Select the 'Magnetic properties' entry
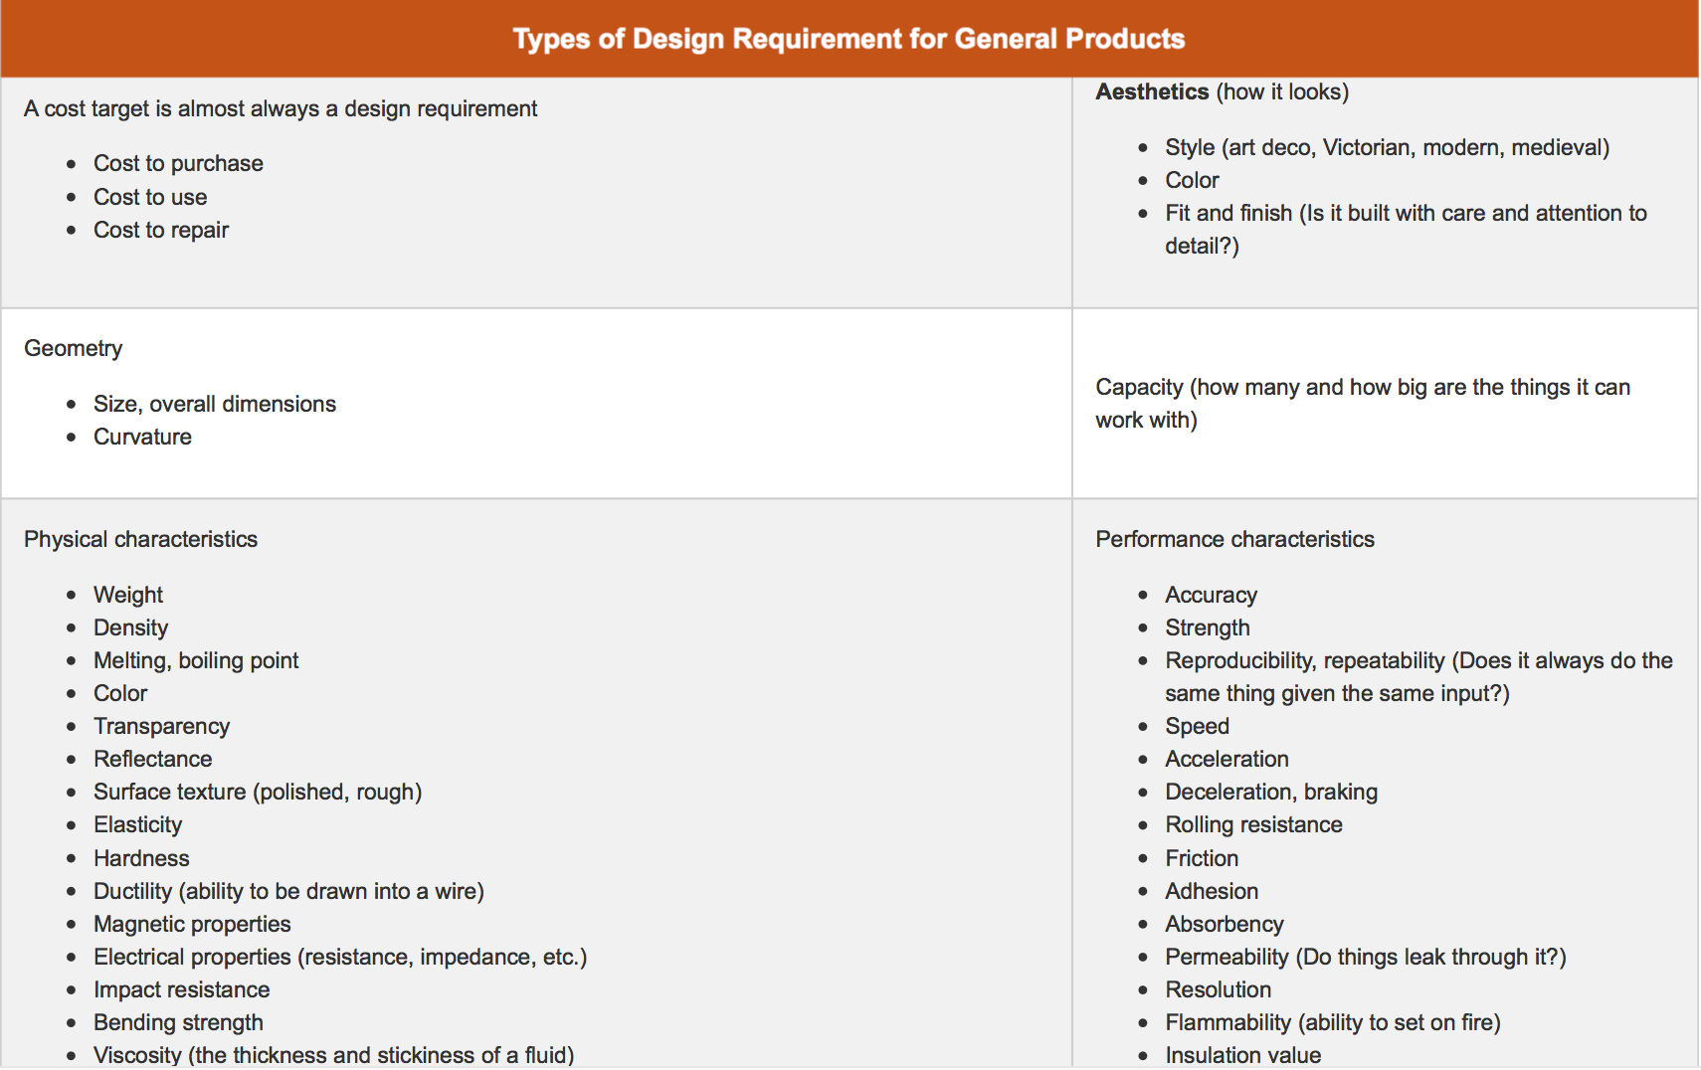The width and height of the screenshot is (1701, 1070). (192, 924)
